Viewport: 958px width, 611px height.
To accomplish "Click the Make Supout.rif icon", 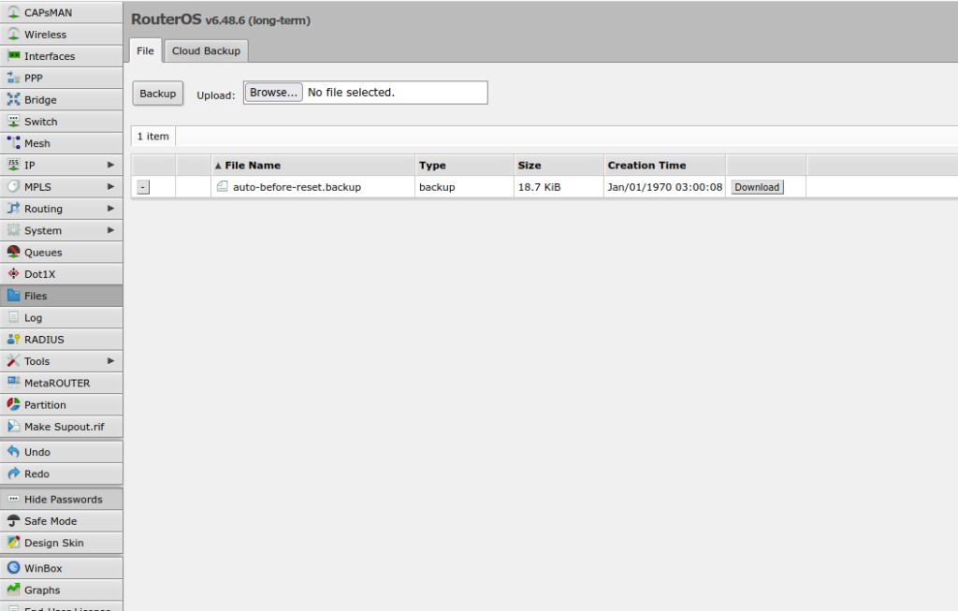I will coord(13,427).
